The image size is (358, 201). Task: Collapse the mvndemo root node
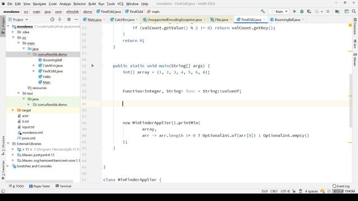tap(8, 26)
